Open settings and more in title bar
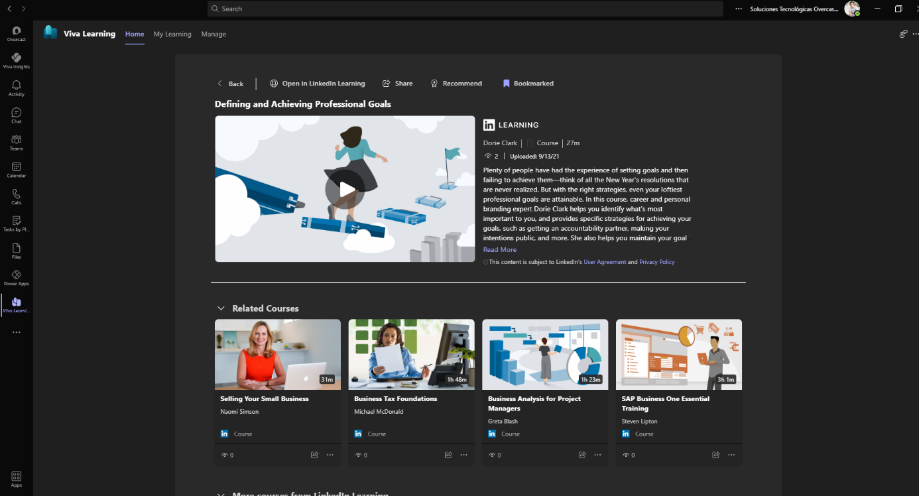 pyautogui.click(x=739, y=9)
